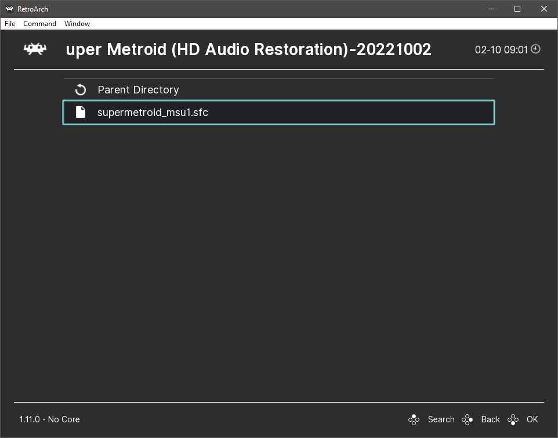558x438 pixels.
Task: Click the RetroArch invader logo in header
Action: (35, 49)
